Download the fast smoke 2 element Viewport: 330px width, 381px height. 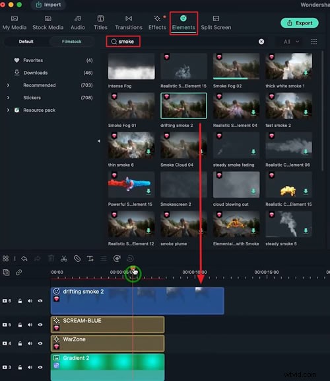(x=306, y=112)
